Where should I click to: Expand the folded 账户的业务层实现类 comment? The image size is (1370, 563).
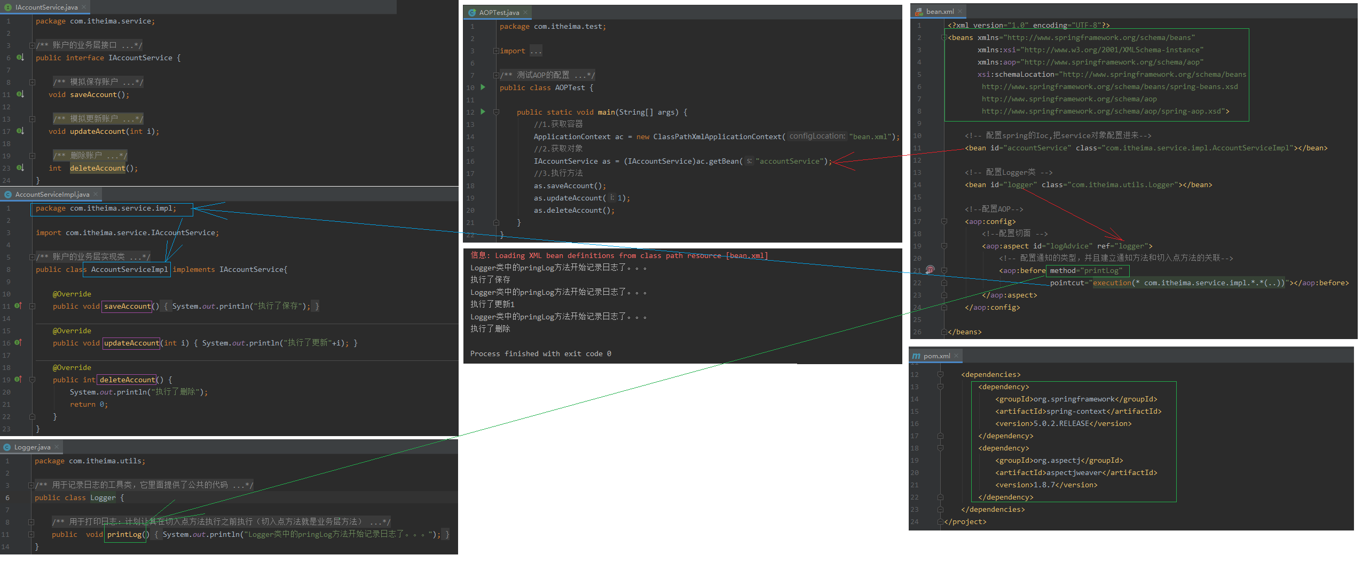pos(32,257)
